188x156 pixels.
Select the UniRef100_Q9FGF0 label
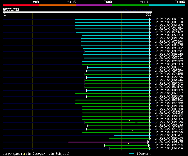tap(169, 71)
